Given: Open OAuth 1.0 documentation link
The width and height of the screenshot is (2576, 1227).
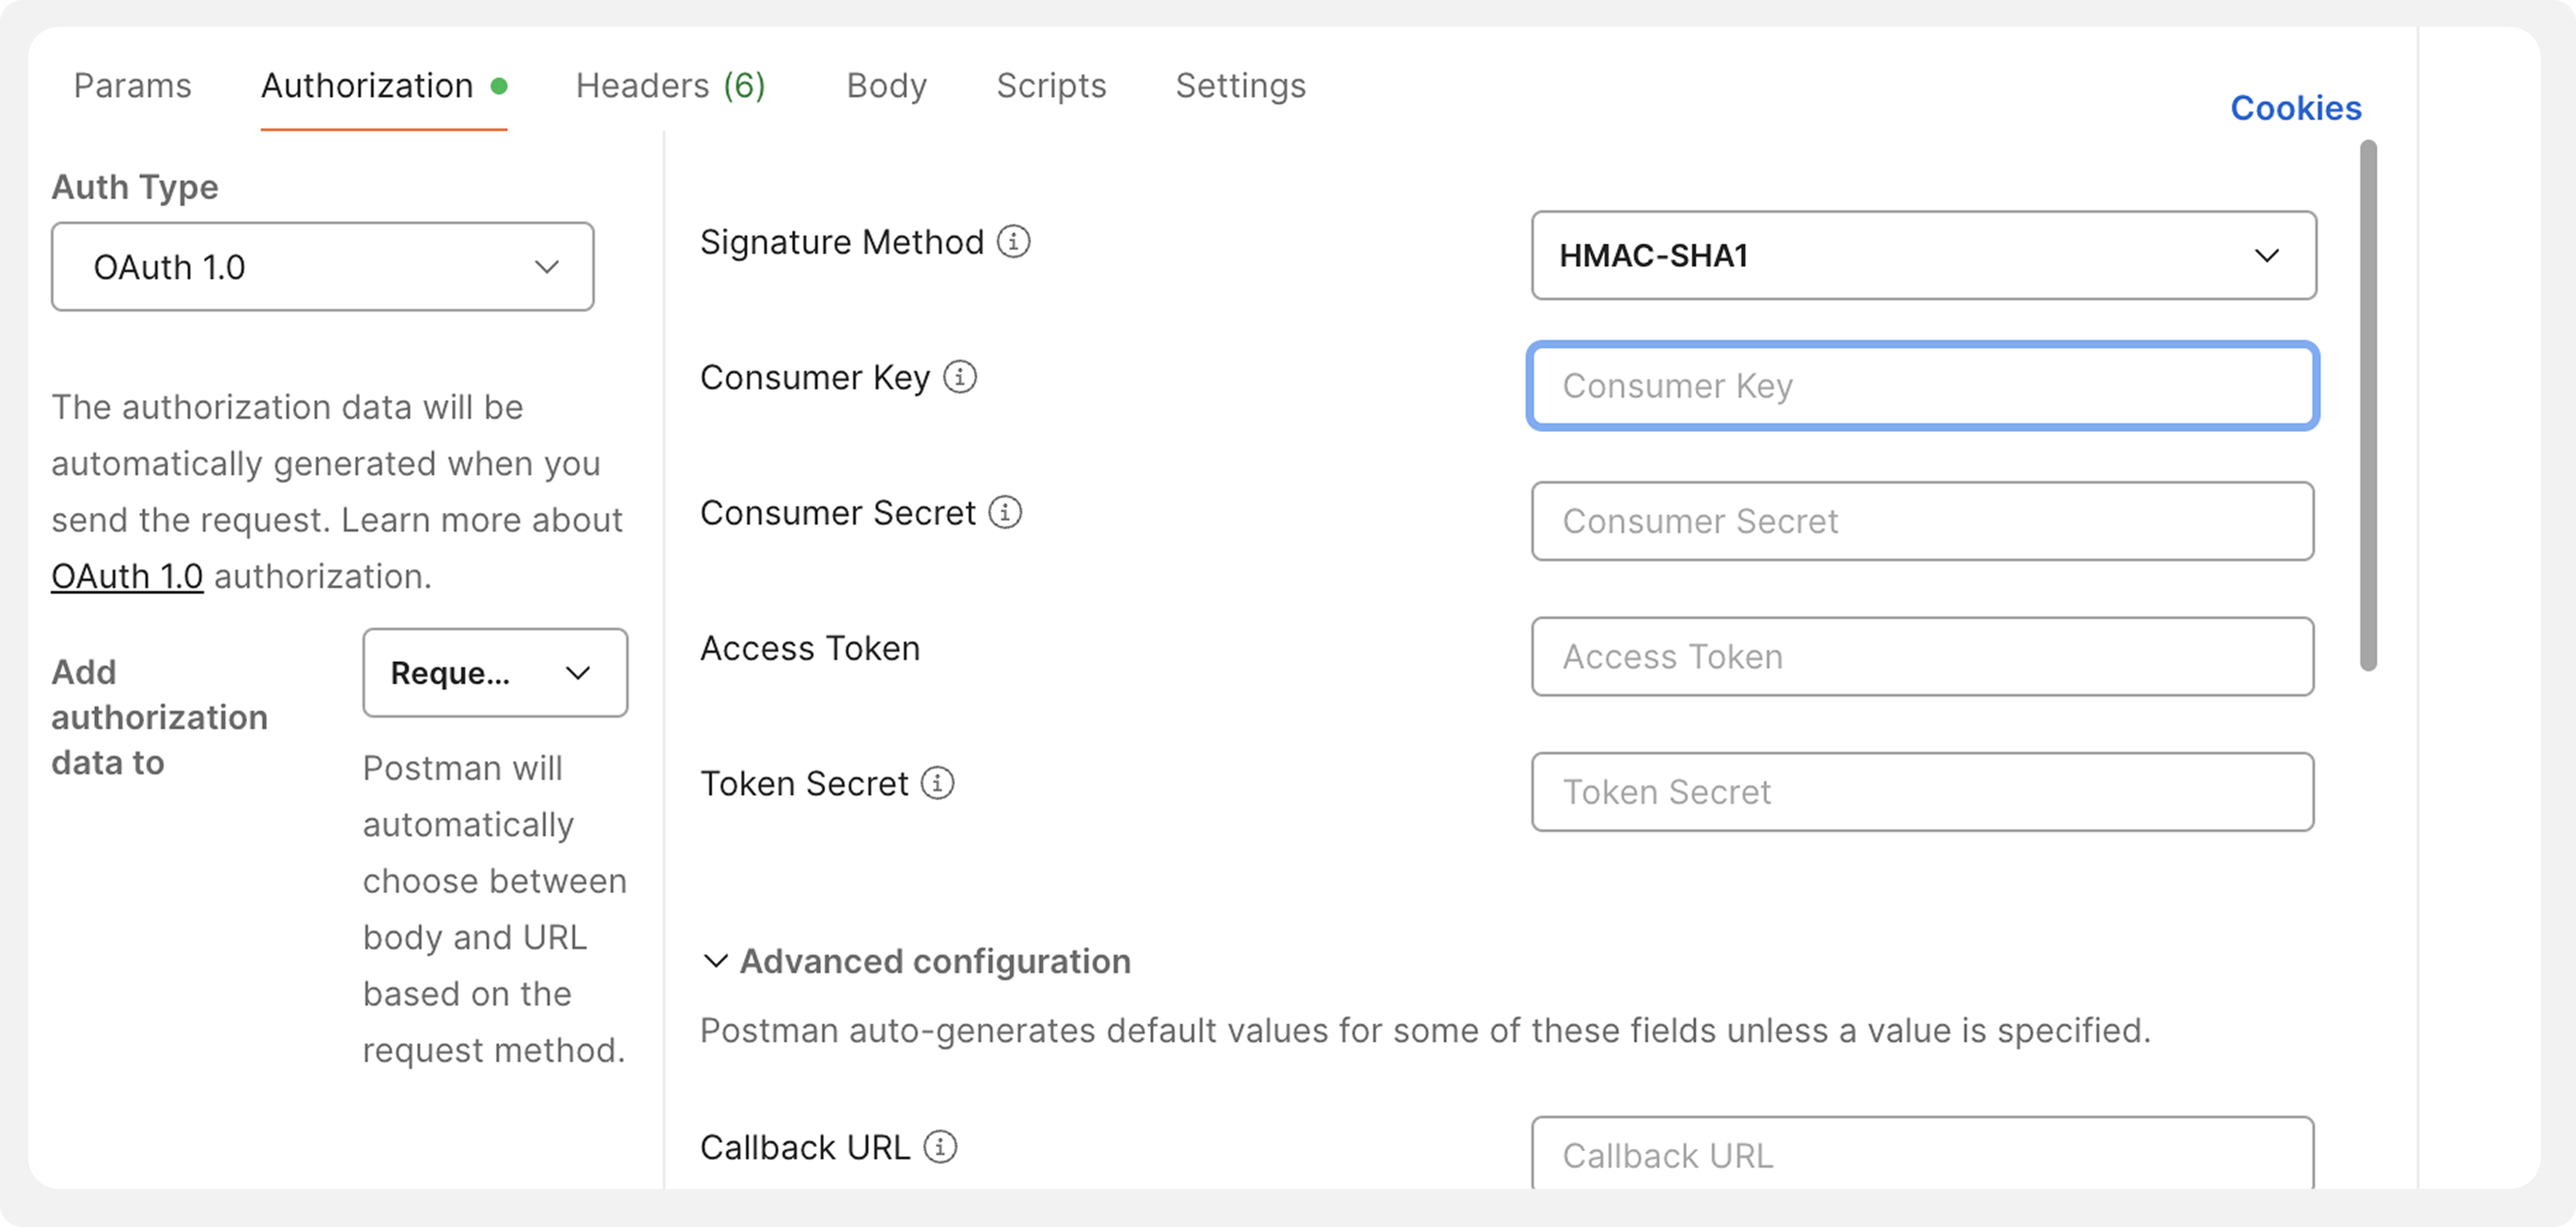Looking at the screenshot, I should [x=127, y=577].
